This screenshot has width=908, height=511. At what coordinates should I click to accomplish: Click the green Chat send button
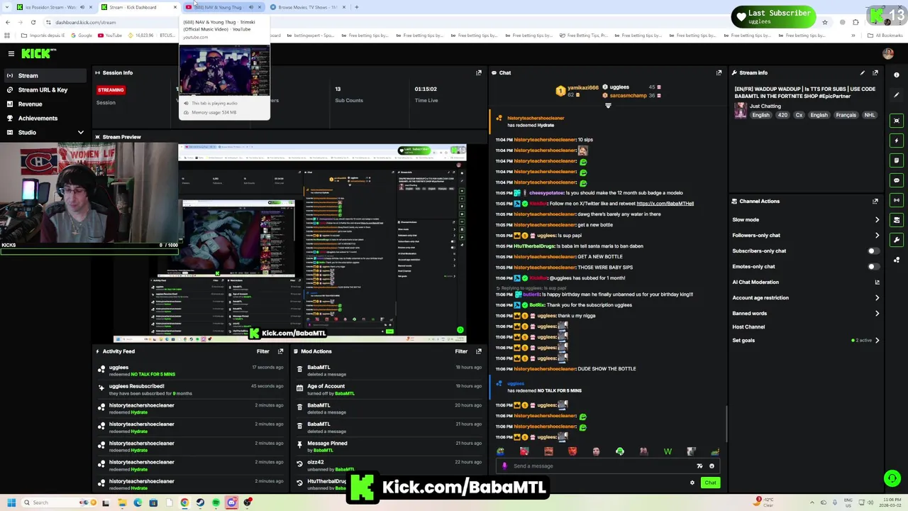tap(710, 483)
